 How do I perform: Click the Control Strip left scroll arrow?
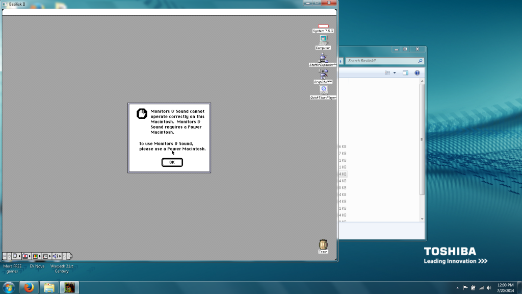tap(9, 256)
